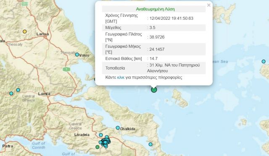Click the Livadeia city label
The image size is (269, 156).
pyautogui.click(x=82, y=135)
